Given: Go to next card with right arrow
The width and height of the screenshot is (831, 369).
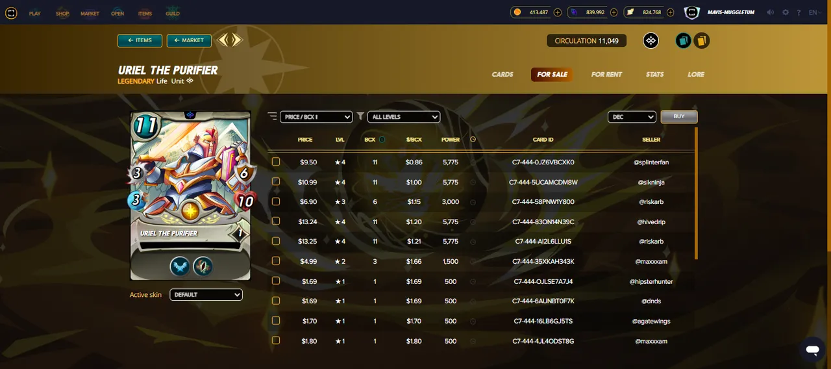Looking at the screenshot, I should [x=238, y=40].
